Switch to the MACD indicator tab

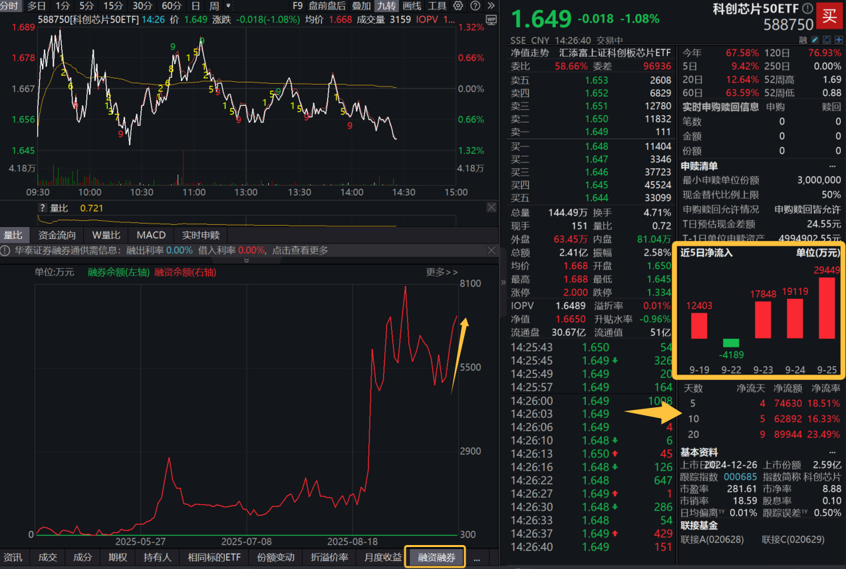pyautogui.click(x=151, y=235)
